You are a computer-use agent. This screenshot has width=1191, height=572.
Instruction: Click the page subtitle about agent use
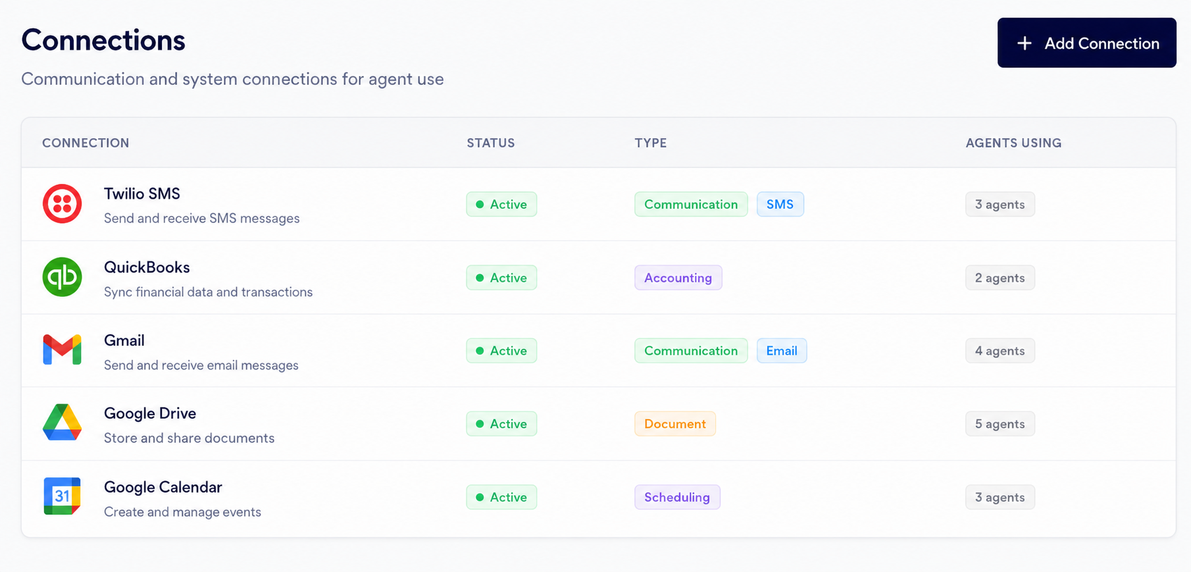click(x=232, y=79)
